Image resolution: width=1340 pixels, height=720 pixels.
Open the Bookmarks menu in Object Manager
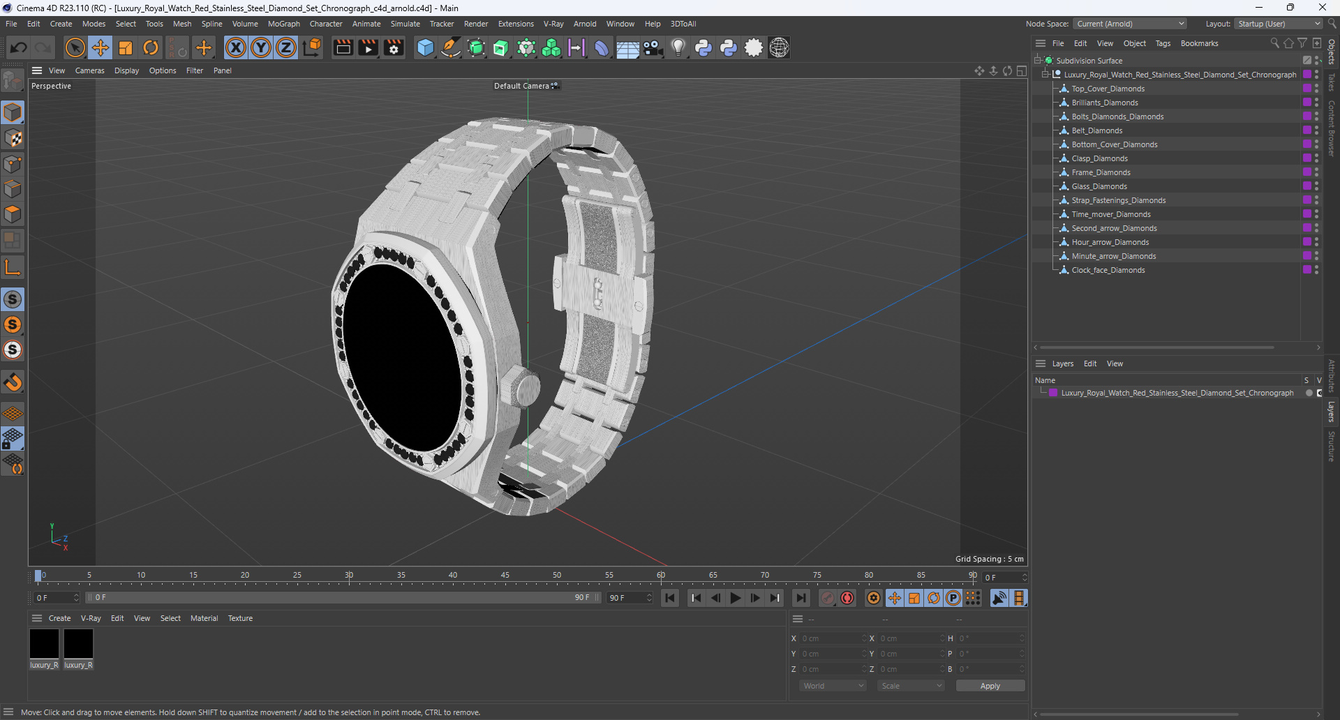pyautogui.click(x=1199, y=43)
